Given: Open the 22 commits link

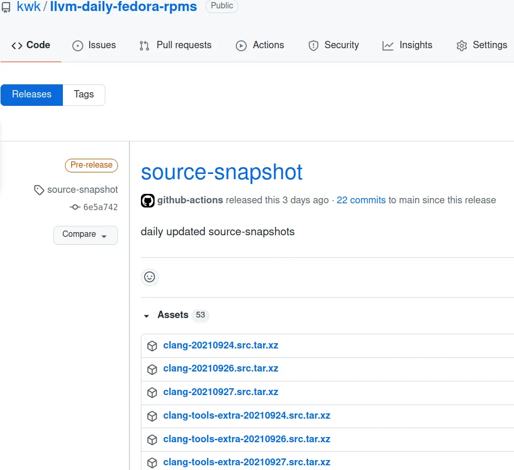Looking at the screenshot, I should click(361, 200).
